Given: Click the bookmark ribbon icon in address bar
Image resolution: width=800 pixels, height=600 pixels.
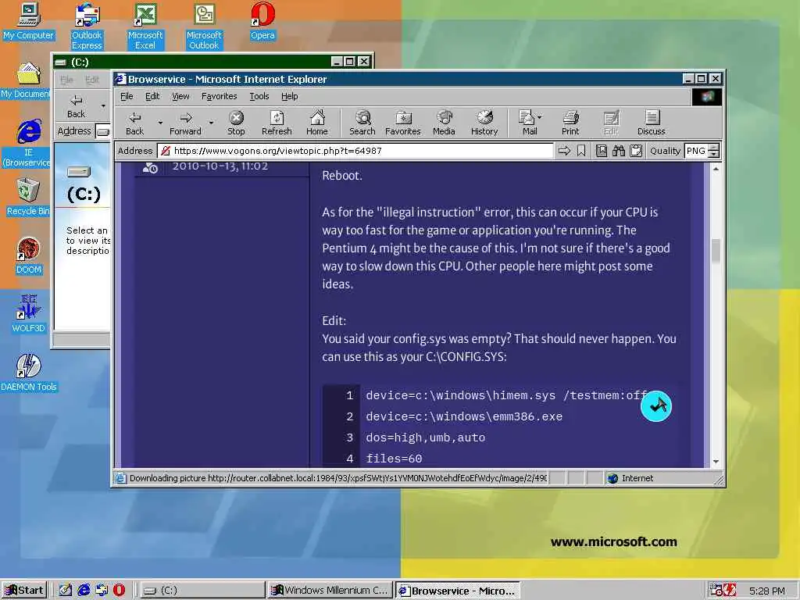Looking at the screenshot, I should 581,151.
